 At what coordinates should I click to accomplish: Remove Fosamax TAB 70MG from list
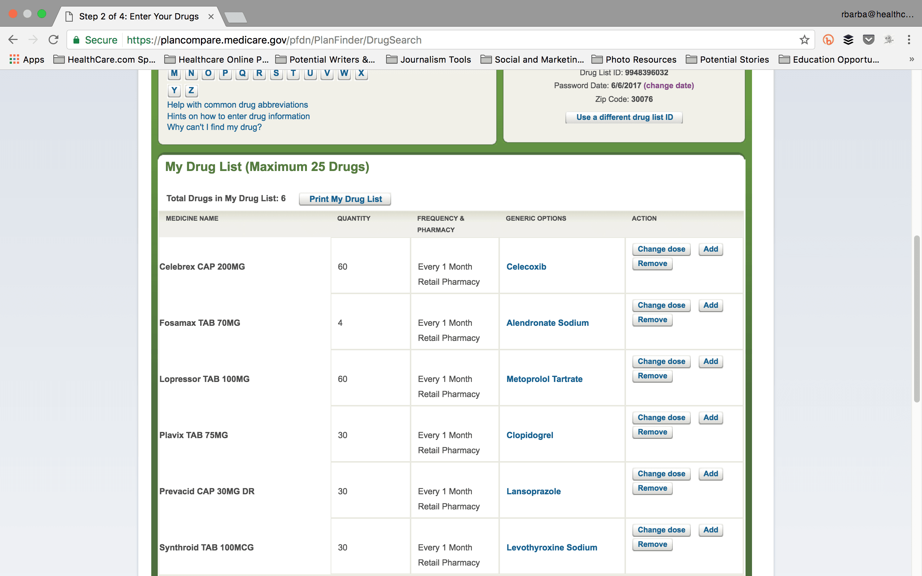(x=652, y=320)
